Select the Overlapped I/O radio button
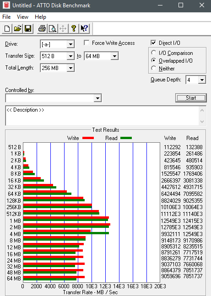This screenshot has width=211, height=296. pos(154,60)
